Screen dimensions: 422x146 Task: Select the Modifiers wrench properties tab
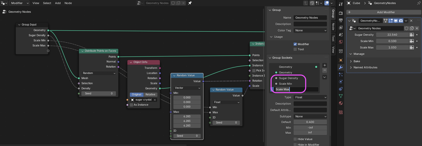pyautogui.click(x=341, y=67)
